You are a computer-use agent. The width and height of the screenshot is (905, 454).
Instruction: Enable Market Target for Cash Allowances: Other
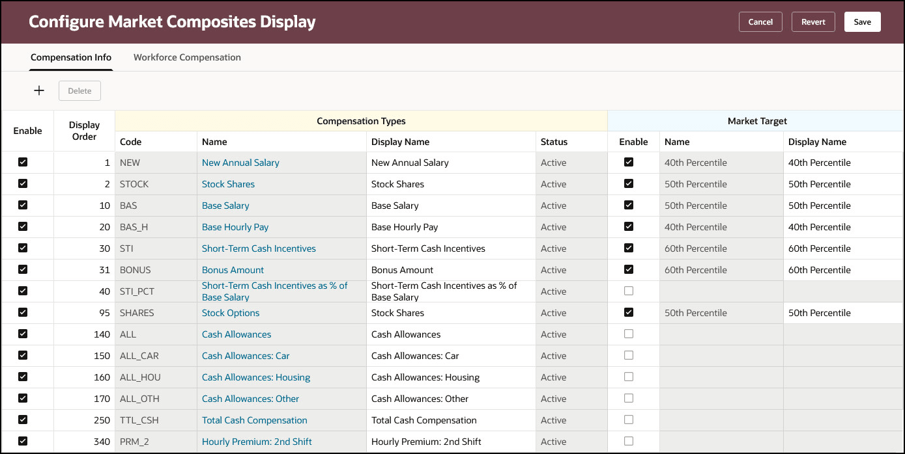629,398
